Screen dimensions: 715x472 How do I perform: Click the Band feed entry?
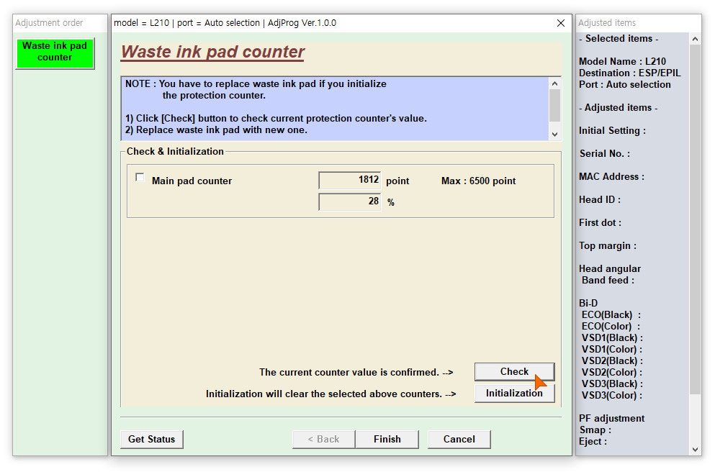point(608,280)
